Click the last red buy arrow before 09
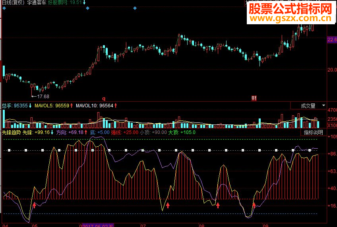Screen dimensions: 337x227 (254, 205)
